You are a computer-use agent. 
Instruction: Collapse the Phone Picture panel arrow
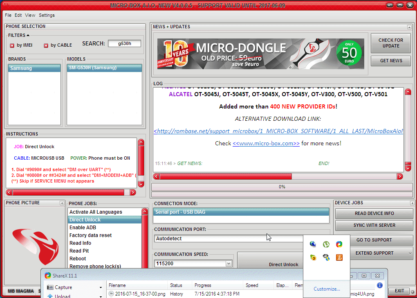click(x=62, y=203)
